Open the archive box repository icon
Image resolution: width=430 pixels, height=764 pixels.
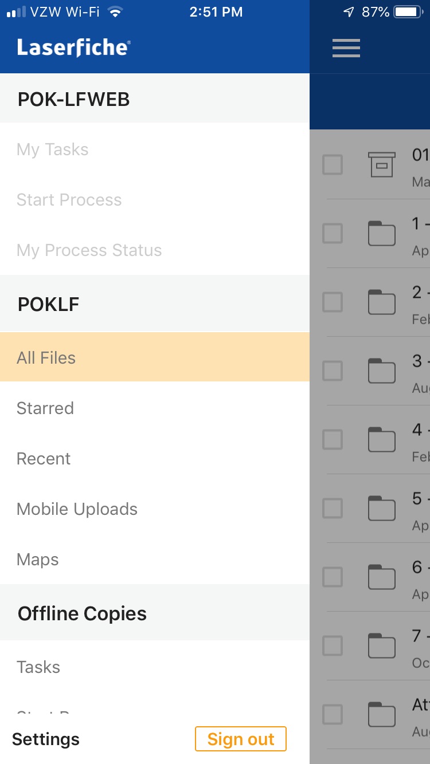pos(381,164)
